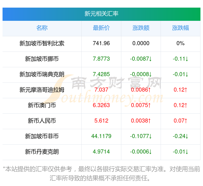Click the 0% change cell

pyautogui.click(x=180, y=43)
